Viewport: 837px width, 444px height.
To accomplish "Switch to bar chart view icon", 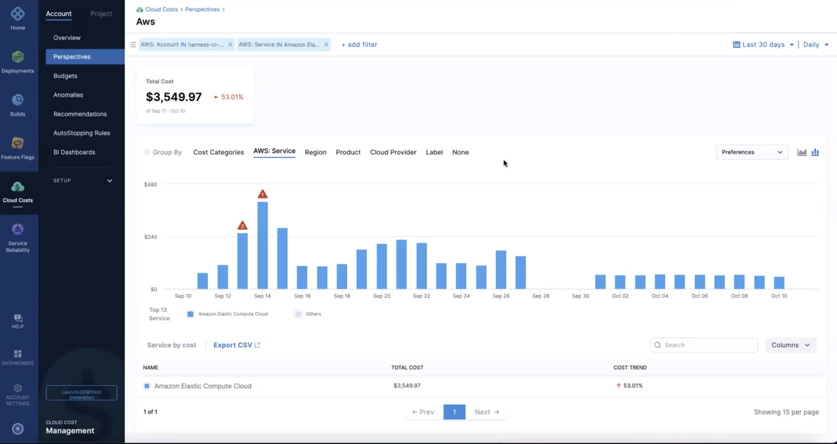I will [815, 152].
